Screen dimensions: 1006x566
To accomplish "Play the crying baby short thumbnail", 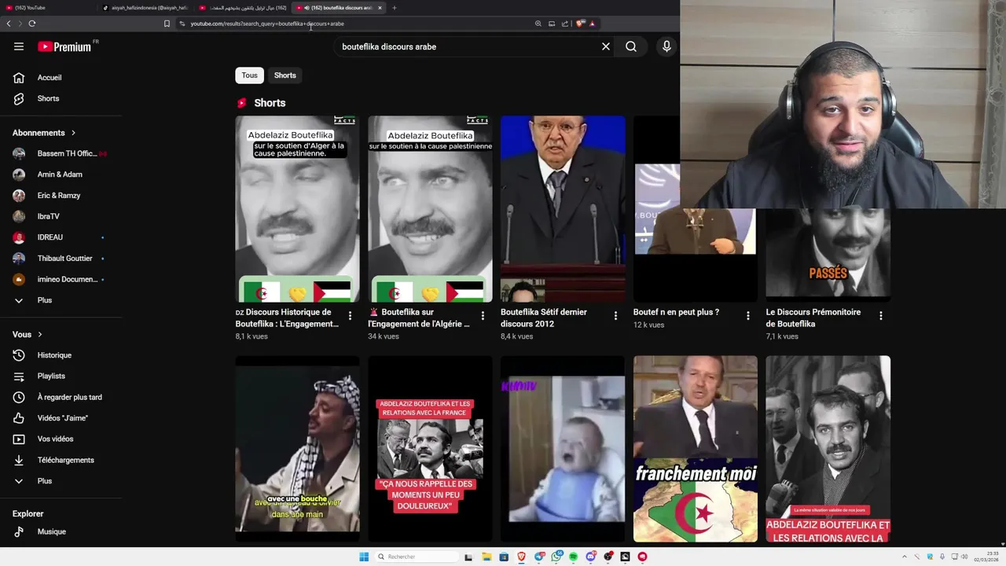I will pos(563,449).
